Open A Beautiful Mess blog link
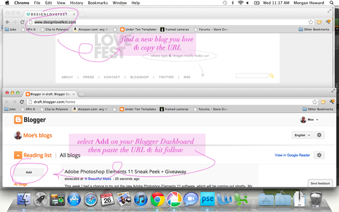 [98, 179]
